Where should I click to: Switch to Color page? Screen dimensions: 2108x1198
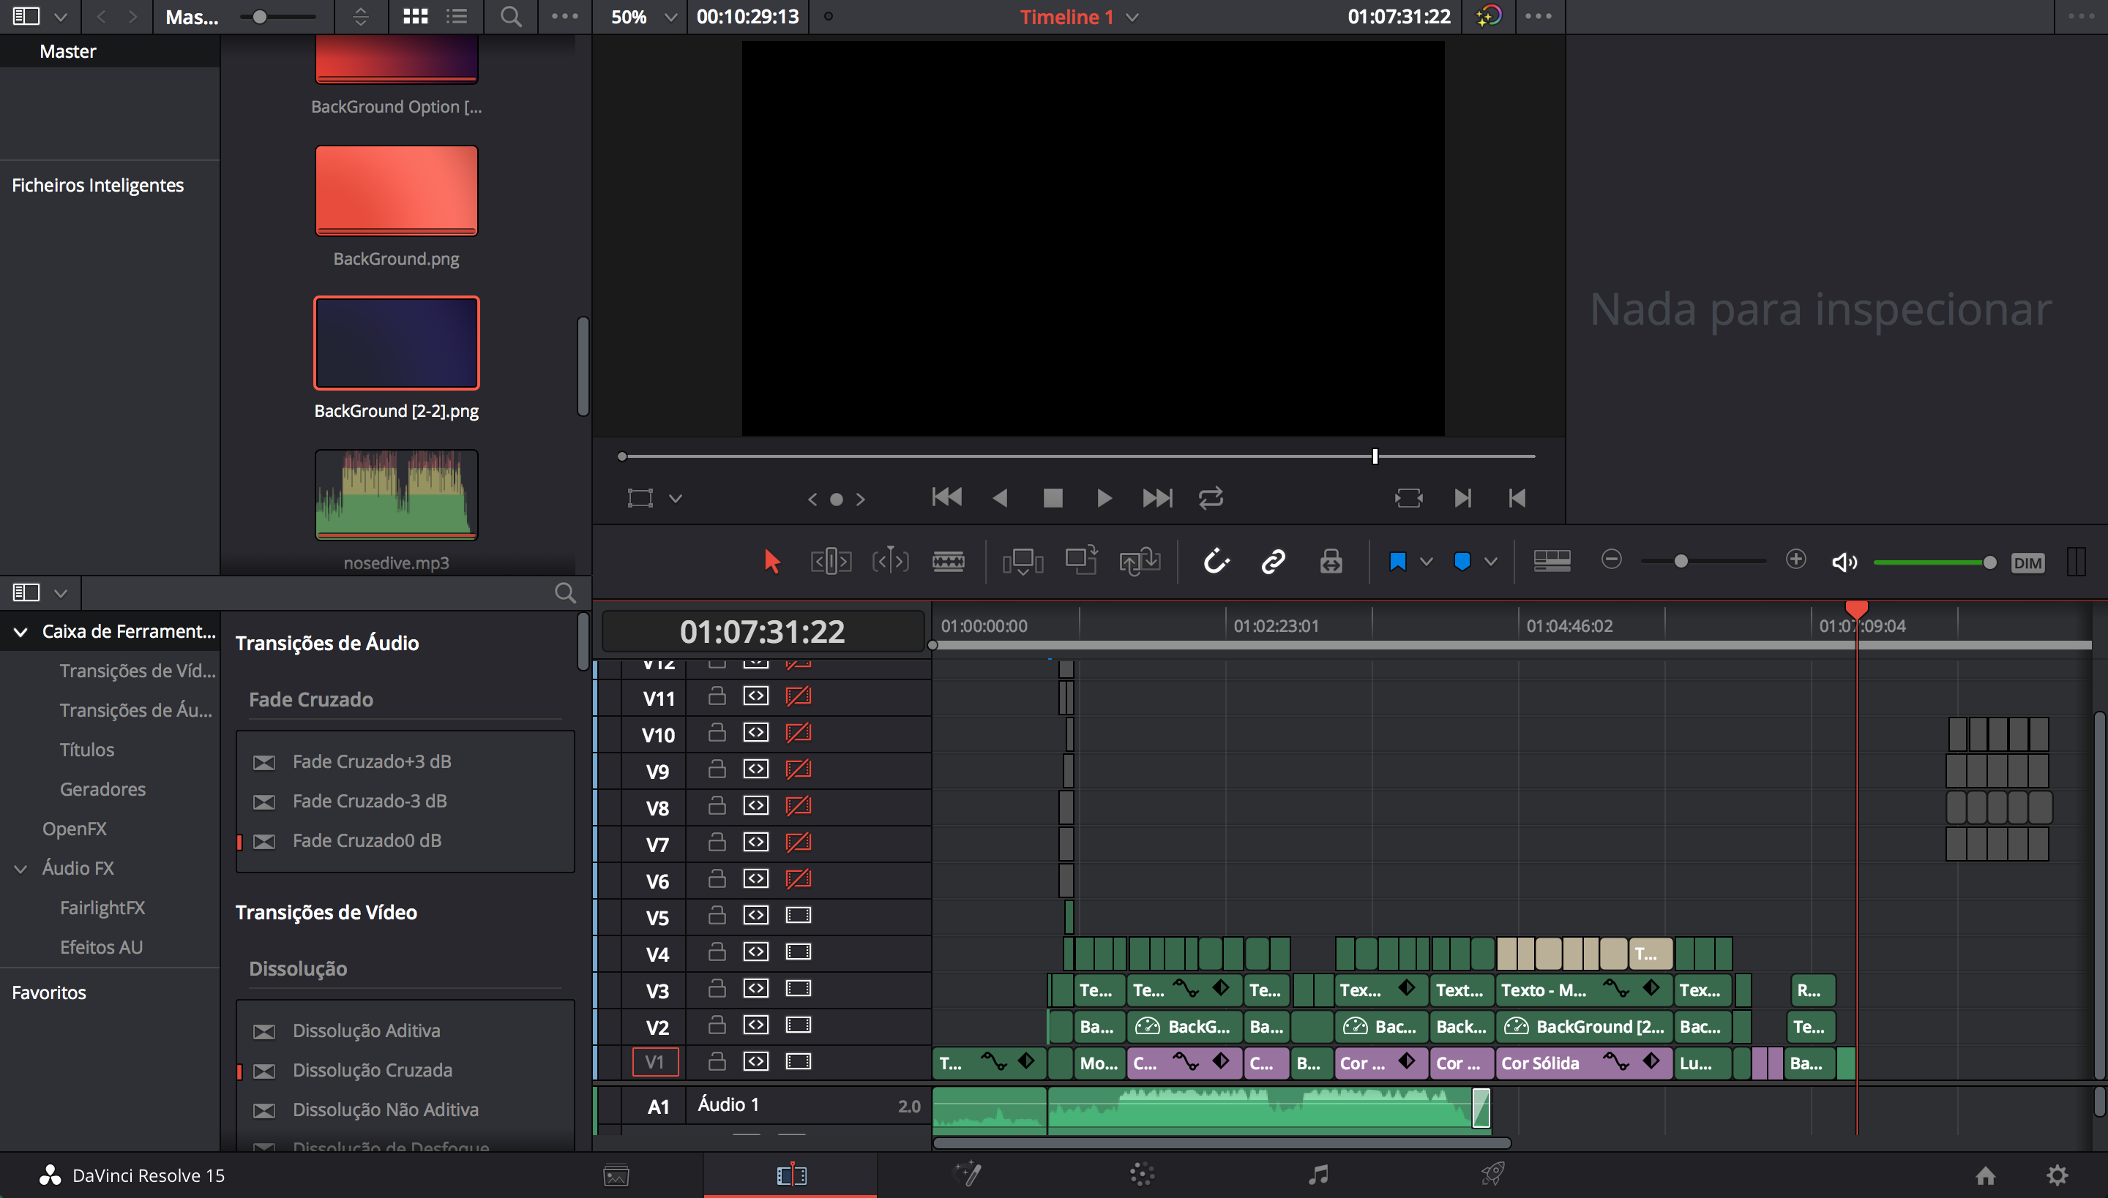pos(1142,1174)
